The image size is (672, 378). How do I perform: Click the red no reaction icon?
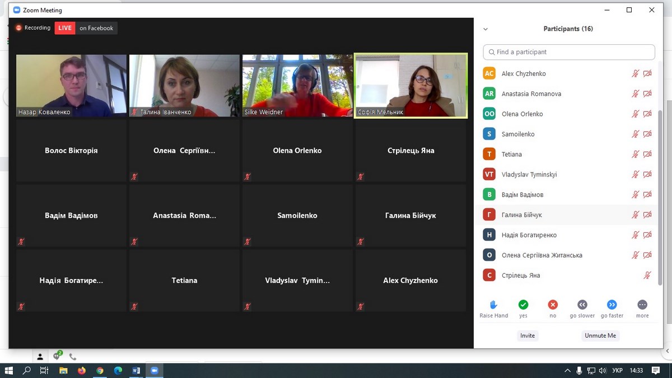(553, 305)
